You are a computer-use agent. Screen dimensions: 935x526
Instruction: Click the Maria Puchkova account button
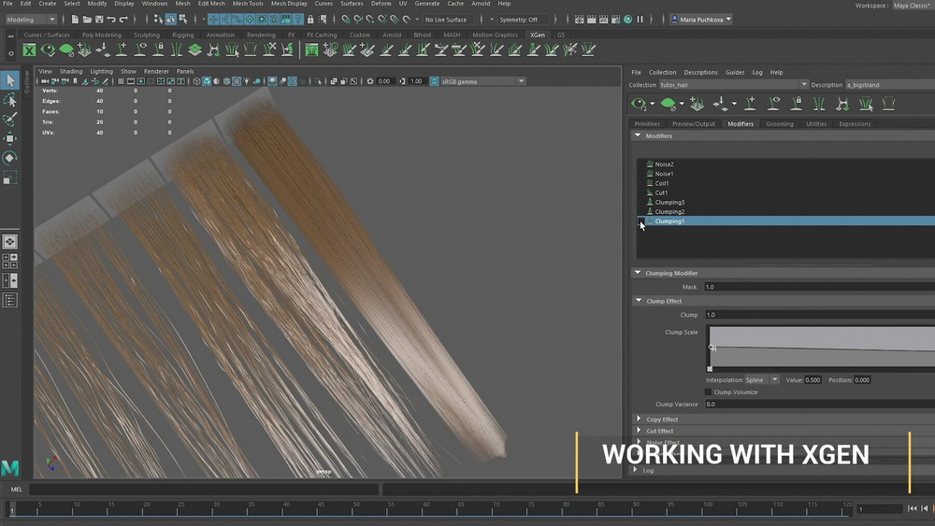click(x=701, y=20)
